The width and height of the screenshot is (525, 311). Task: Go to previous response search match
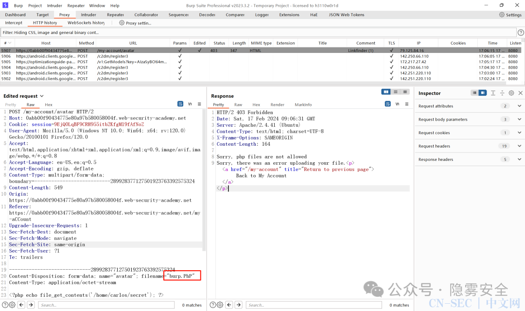point(229,305)
